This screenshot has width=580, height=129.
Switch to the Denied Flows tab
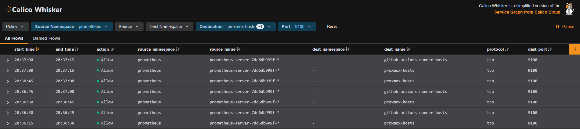[47, 38]
